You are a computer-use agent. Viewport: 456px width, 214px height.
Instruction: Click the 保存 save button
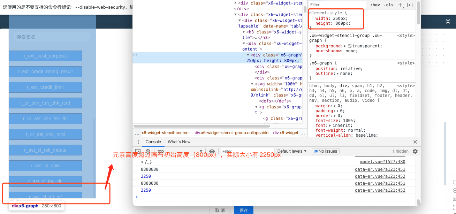243,210
